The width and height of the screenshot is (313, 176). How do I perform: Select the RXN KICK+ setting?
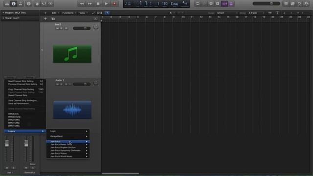coord(25,114)
